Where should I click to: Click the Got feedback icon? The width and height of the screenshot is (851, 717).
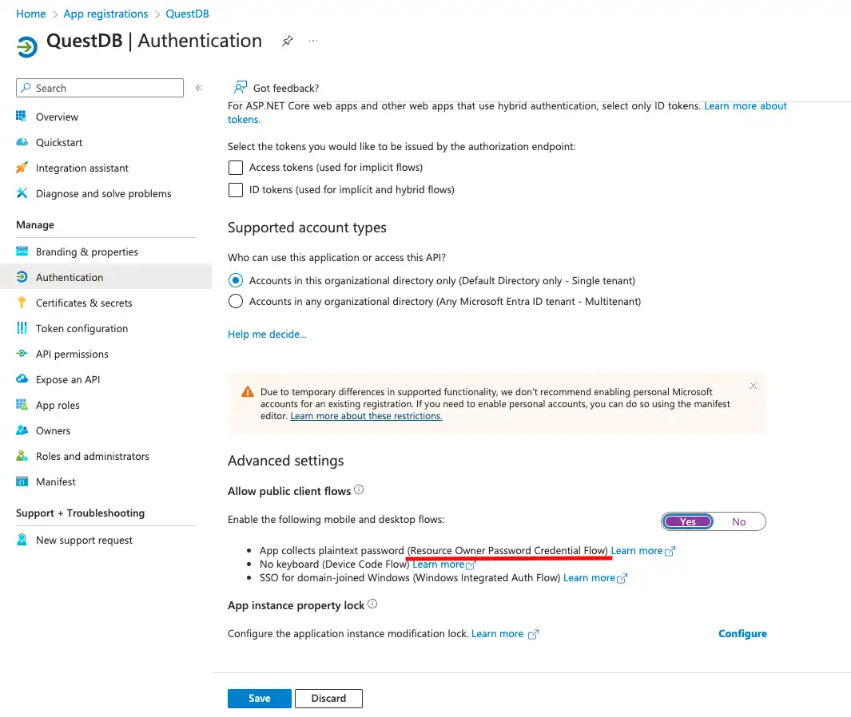pyautogui.click(x=240, y=88)
